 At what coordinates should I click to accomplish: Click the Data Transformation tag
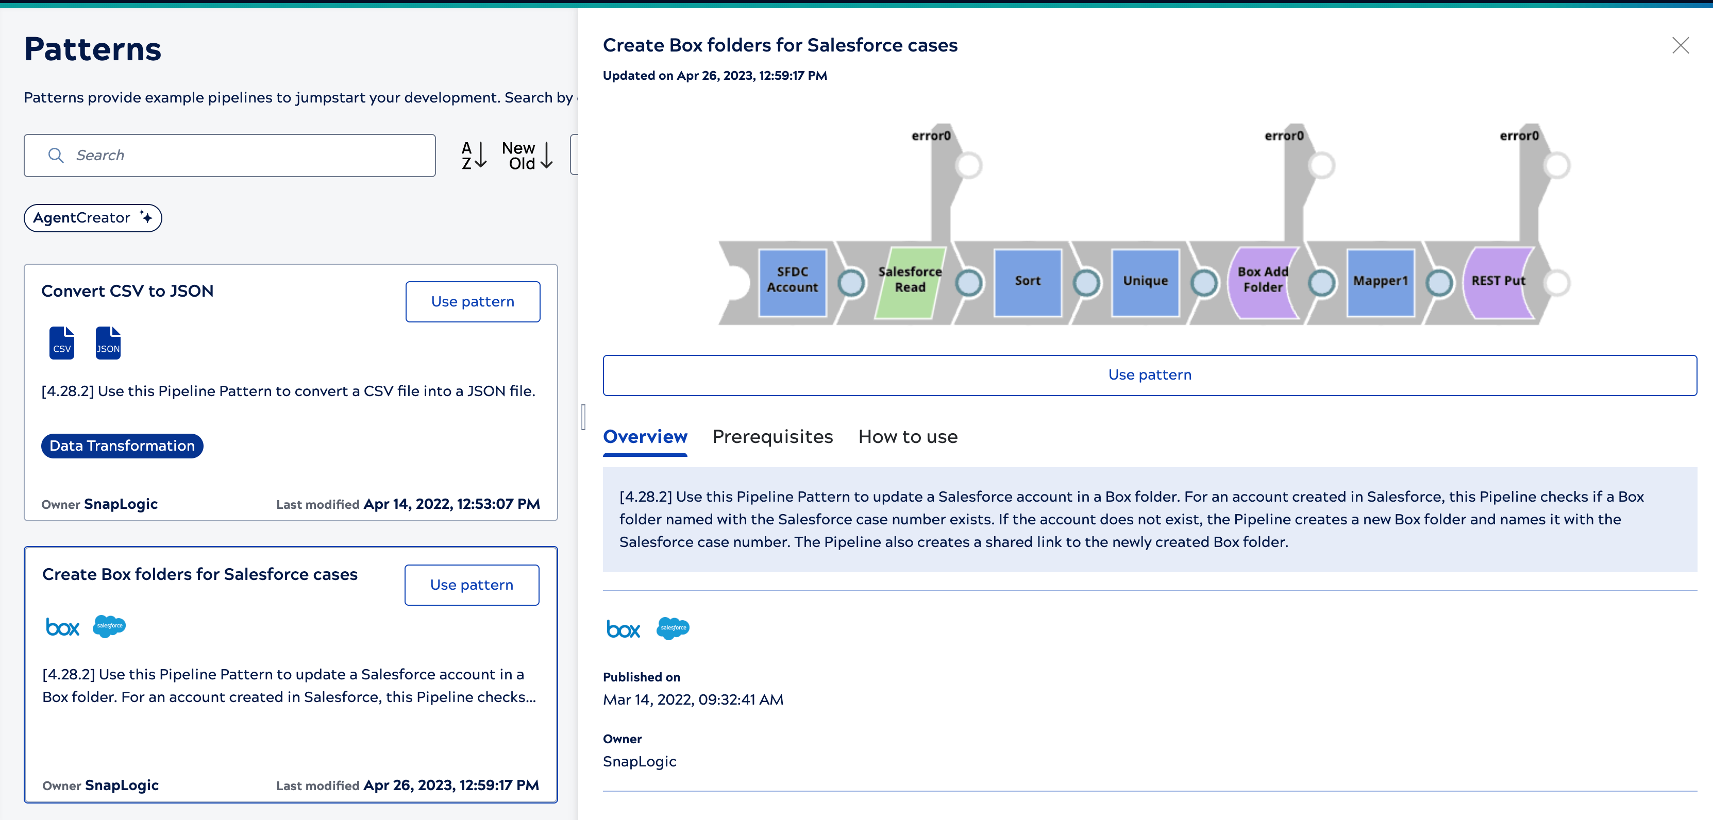122,446
